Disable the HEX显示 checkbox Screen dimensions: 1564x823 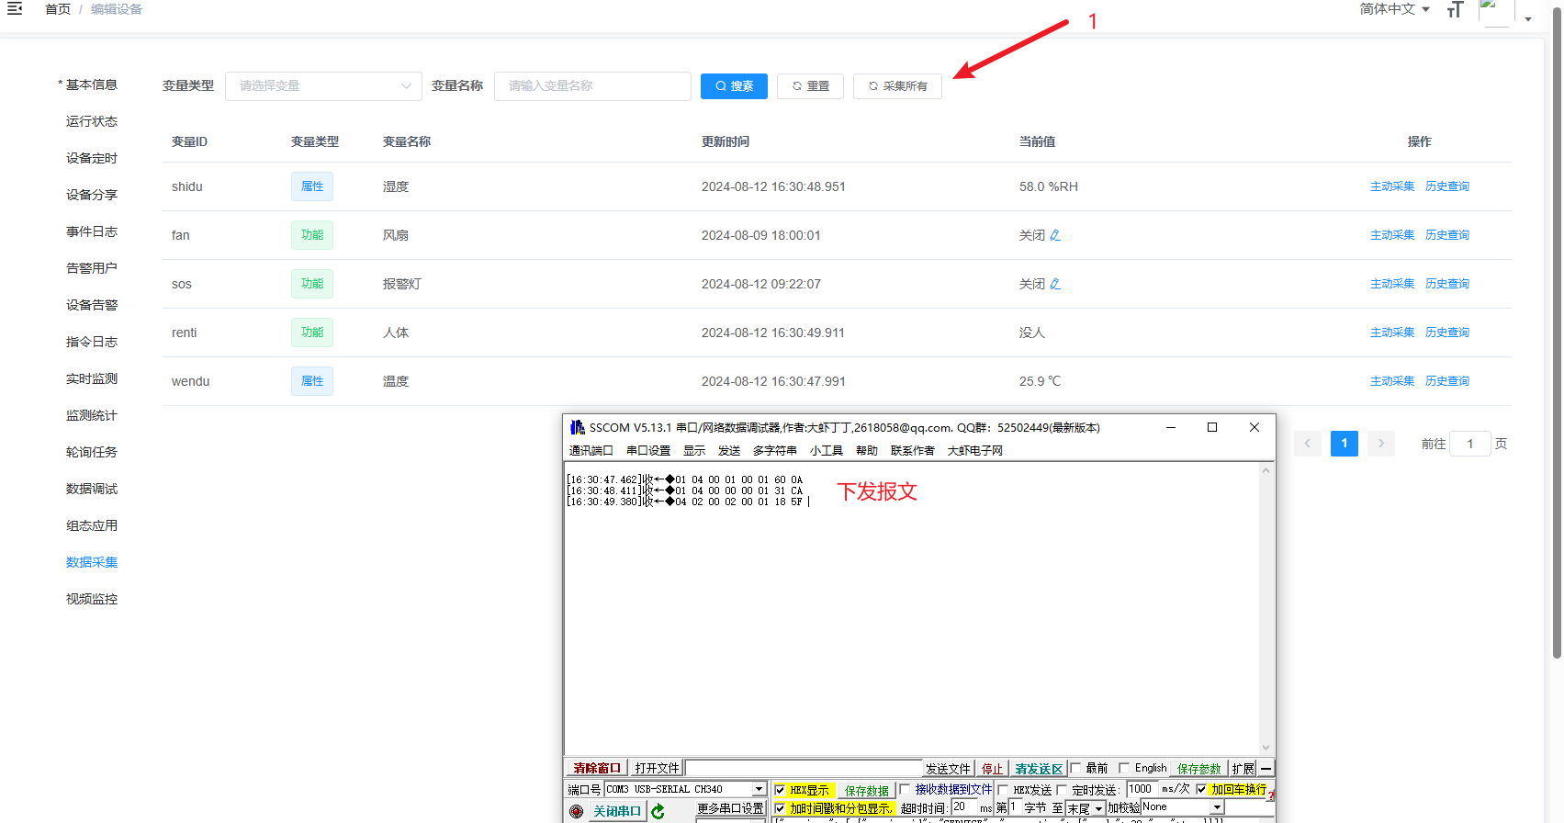pyautogui.click(x=780, y=790)
